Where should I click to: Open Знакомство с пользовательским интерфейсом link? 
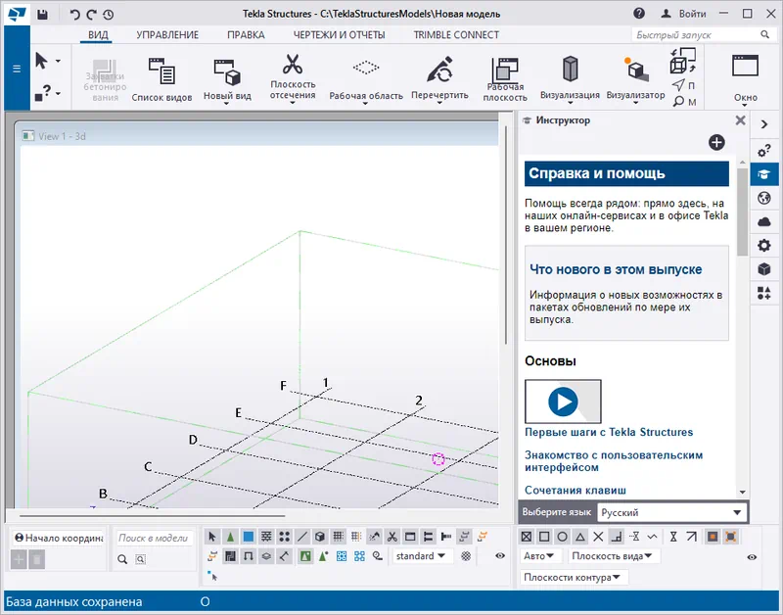(614, 461)
